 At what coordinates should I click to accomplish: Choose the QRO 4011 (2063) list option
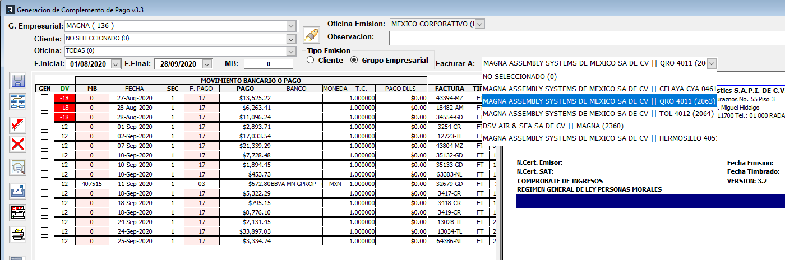[599, 101]
